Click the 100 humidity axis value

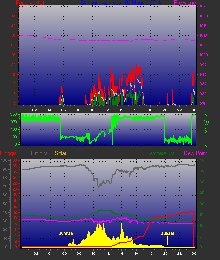click(4, 160)
